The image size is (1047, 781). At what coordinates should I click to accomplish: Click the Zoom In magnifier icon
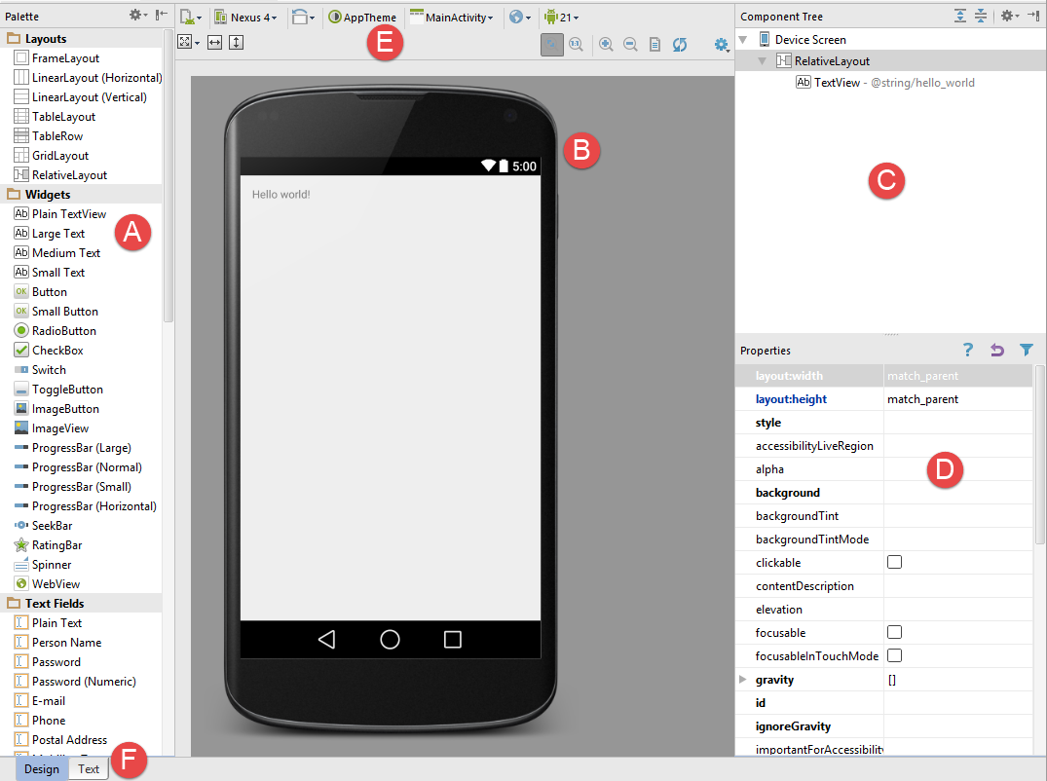(606, 45)
